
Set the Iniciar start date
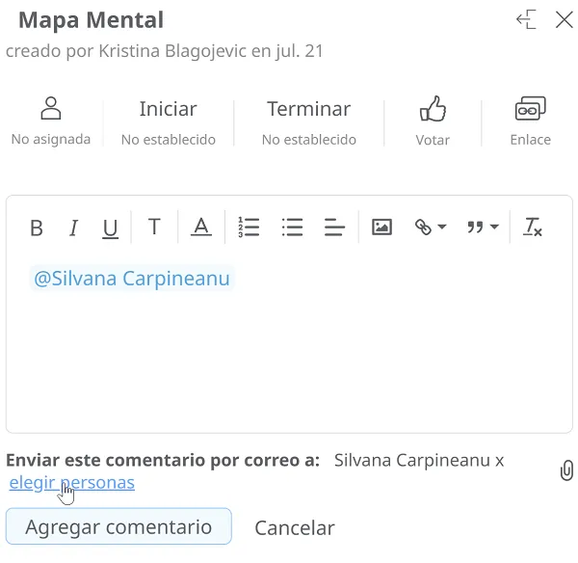[169, 123]
